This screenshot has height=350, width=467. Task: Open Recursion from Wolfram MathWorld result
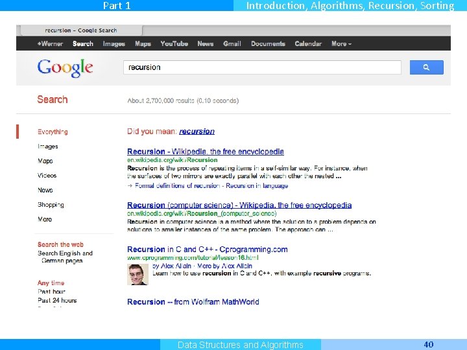[193, 302]
